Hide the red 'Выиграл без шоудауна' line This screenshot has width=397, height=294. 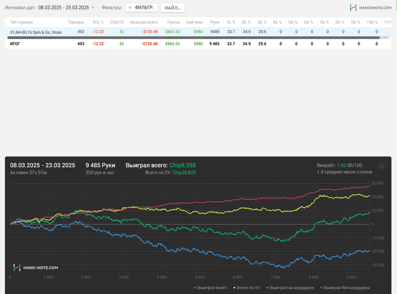pos(346,288)
